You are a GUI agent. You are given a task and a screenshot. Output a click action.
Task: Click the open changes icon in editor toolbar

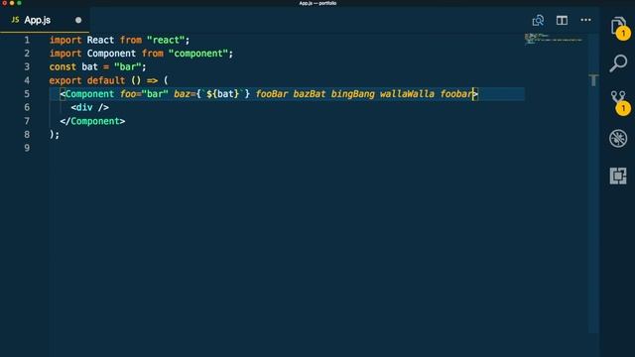pyautogui.click(x=538, y=20)
